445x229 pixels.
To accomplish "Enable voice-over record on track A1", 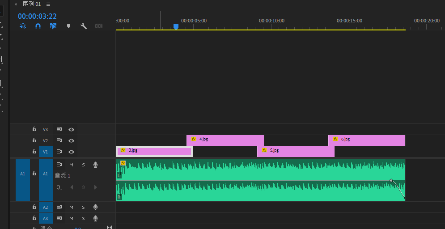I will pyautogui.click(x=95, y=165).
